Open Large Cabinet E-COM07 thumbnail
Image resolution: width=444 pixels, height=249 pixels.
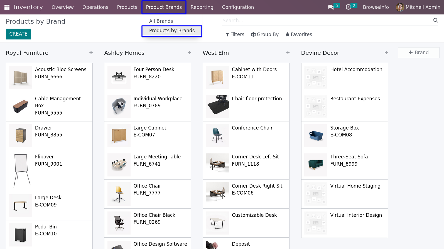119,136
